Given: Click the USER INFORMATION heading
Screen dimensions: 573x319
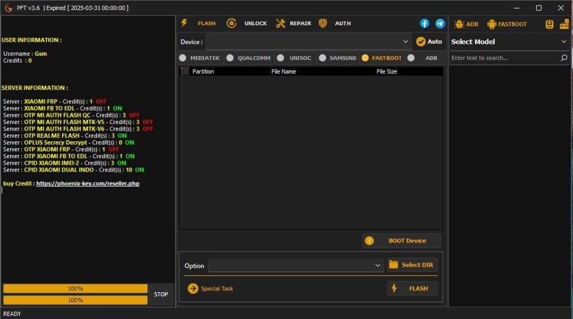Looking at the screenshot, I should click(x=31, y=40).
